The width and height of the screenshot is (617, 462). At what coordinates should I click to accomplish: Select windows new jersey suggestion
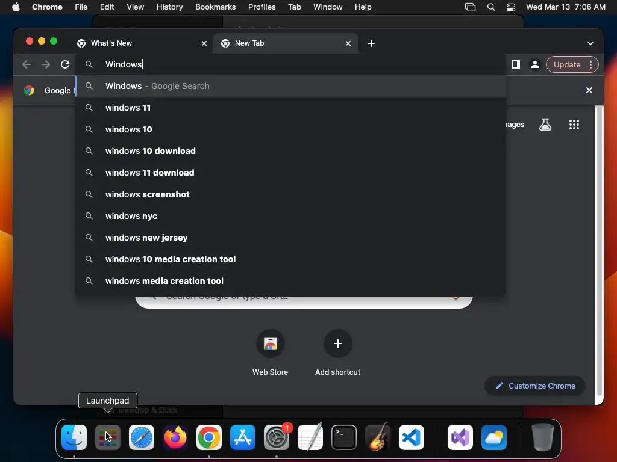[290, 238]
